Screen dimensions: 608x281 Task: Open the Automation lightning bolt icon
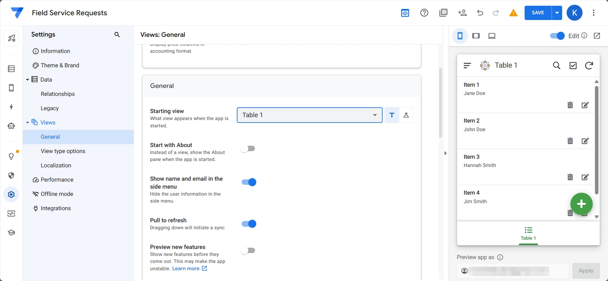(x=11, y=107)
